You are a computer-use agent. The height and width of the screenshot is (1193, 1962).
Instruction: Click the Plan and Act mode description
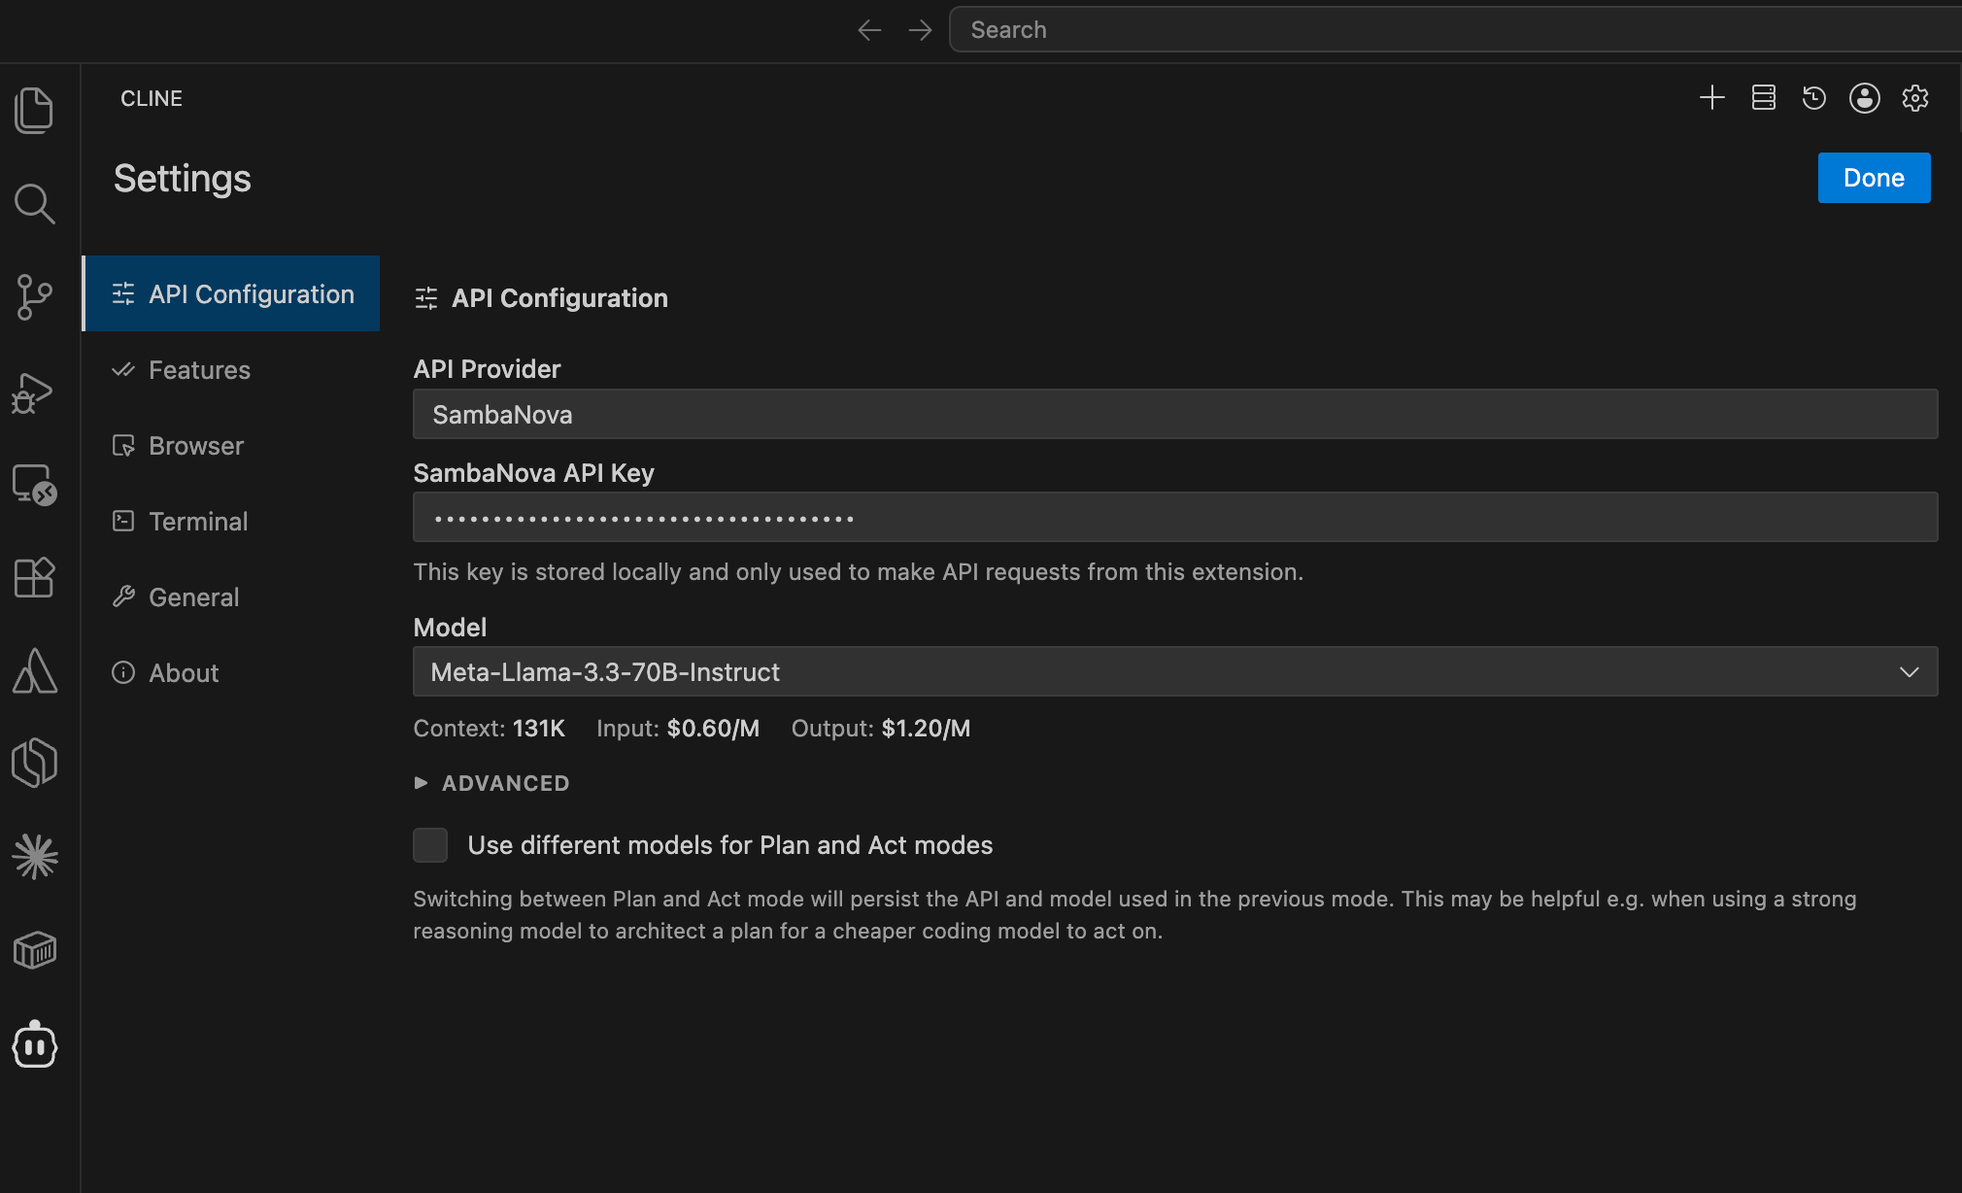point(1134,914)
